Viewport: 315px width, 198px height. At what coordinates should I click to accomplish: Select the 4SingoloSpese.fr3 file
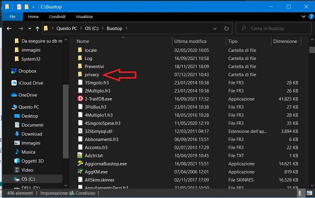pos(102,123)
